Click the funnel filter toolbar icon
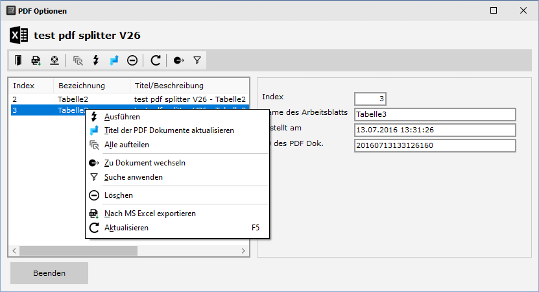The image size is (539, 292). [197, 60]
